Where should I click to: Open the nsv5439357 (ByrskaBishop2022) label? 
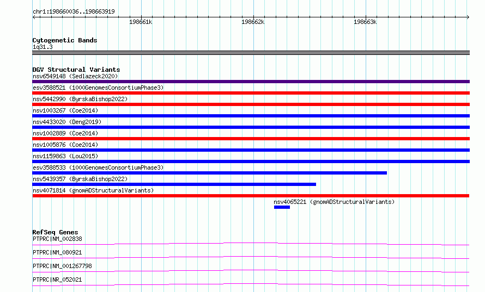(80, 179)
